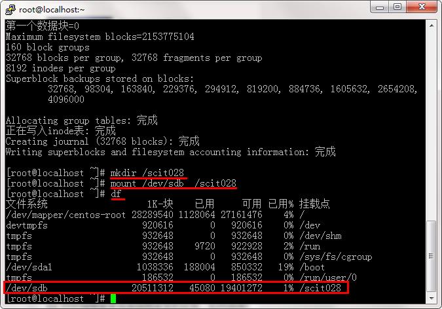Click the '160 block groups' line
442x309 pixels.
click(48, 47)
